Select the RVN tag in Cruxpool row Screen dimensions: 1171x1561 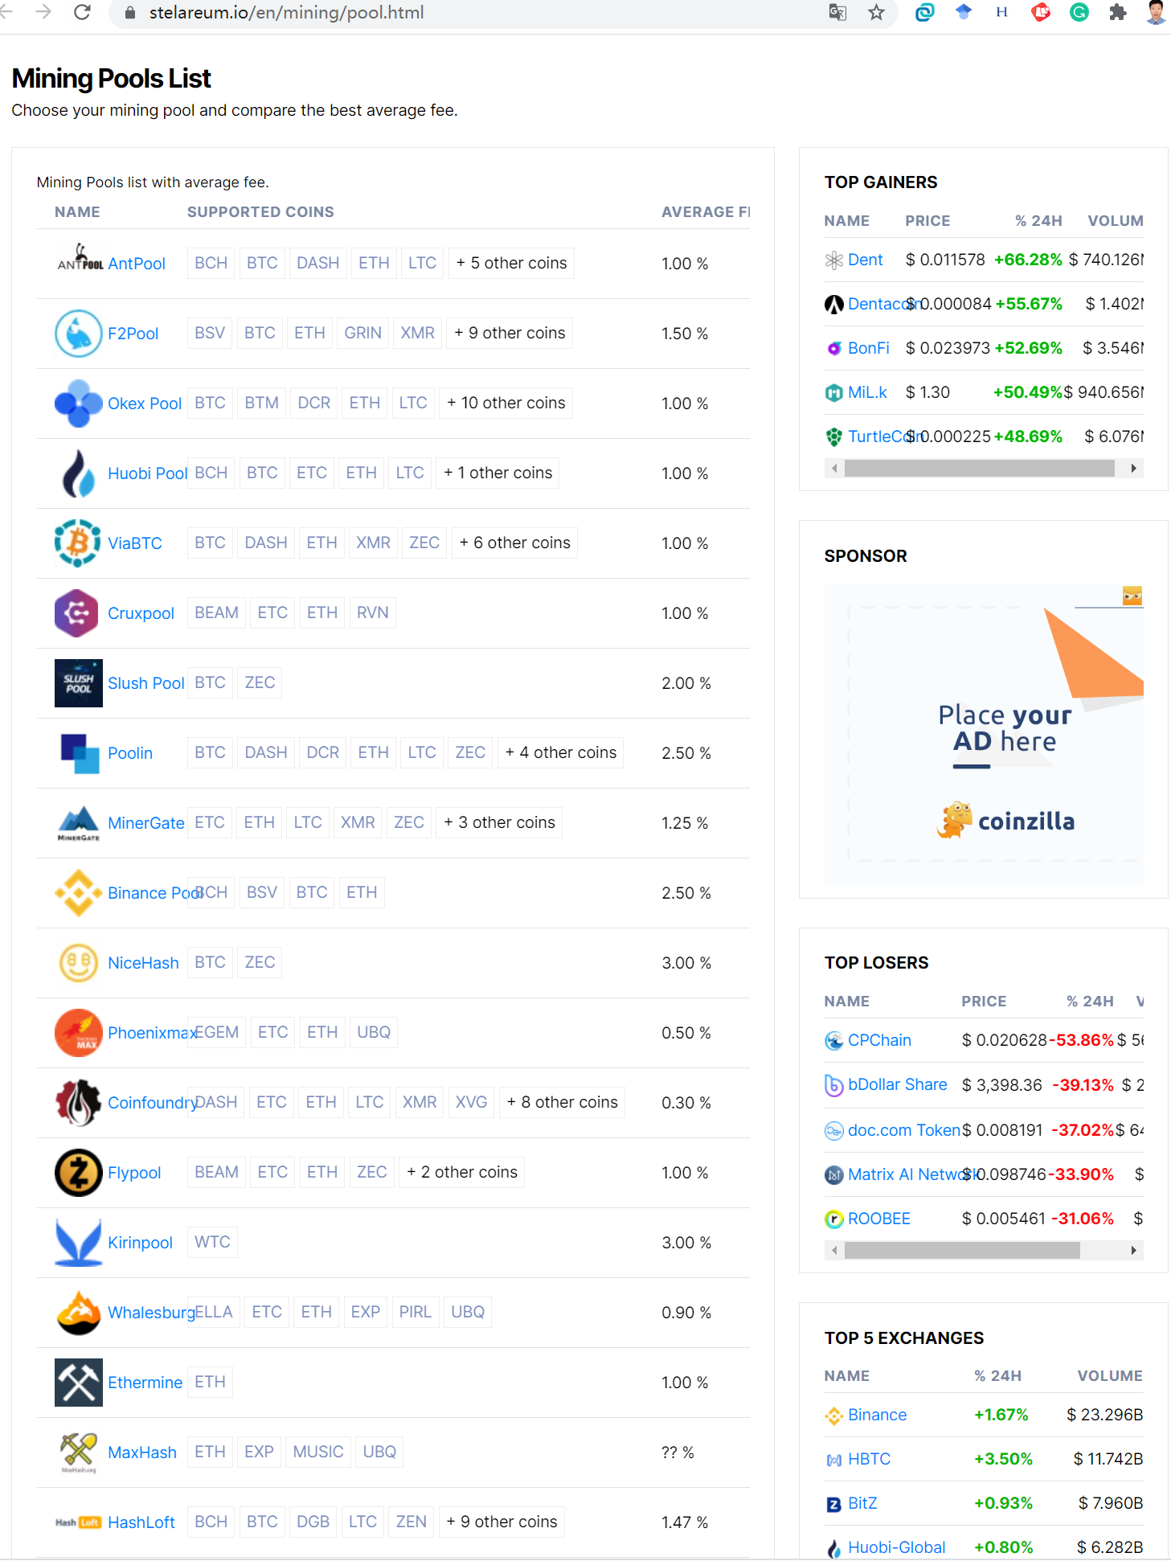(373, 613)
